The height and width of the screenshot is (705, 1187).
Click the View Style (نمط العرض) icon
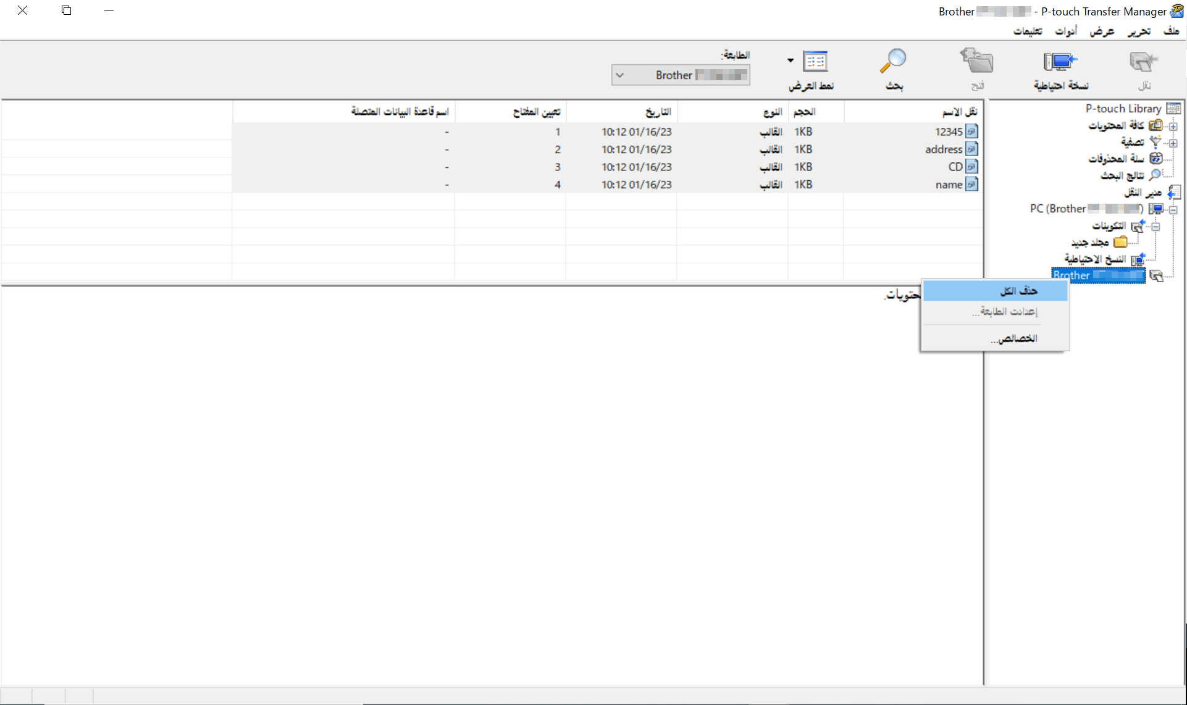815,62
